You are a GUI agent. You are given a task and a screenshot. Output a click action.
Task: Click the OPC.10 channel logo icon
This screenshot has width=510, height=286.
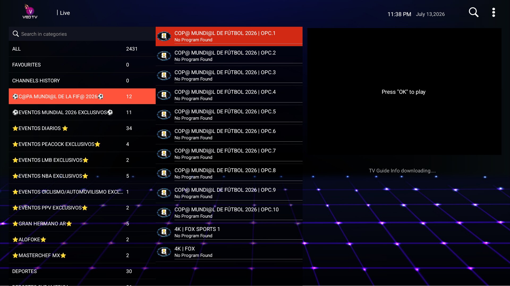pyautogui.click(x=164, y=213)
